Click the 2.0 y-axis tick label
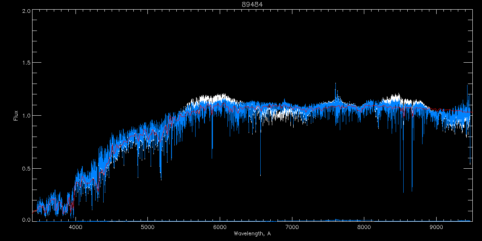 26,11
